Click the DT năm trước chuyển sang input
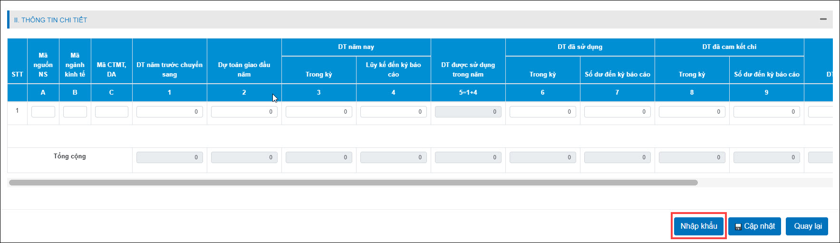Image resolution: width=840 pixels, height=243 pixels. coord(170,112)
